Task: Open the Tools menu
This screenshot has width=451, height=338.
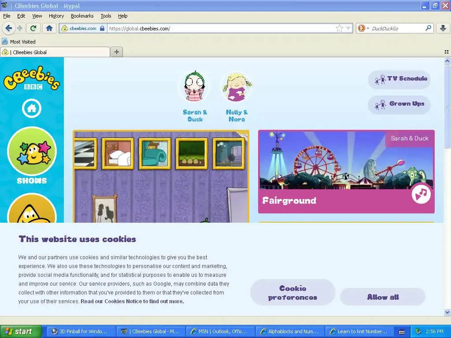Action: click(106, 16)
